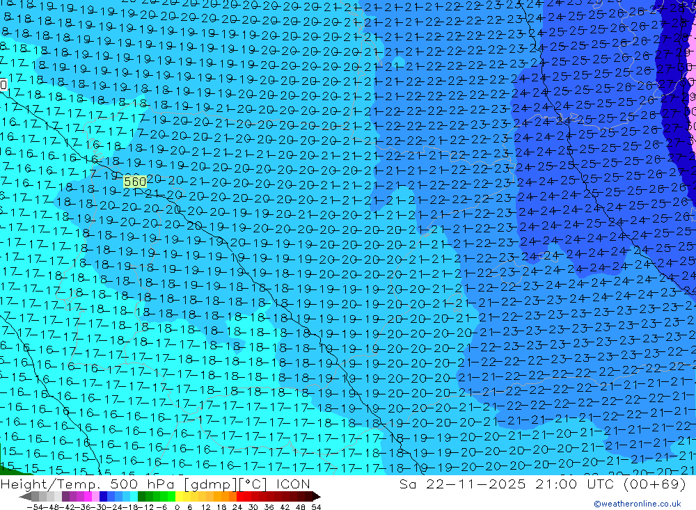Click the -54 label on the legend
This screenshot has width=696, height=510.
pyautogui.click(x=35, y=507)
